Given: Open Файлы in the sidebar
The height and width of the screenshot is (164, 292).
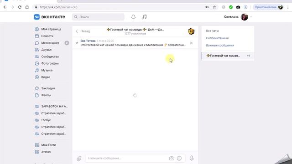Looking at the screenshot, I should (x=43, y=95).
